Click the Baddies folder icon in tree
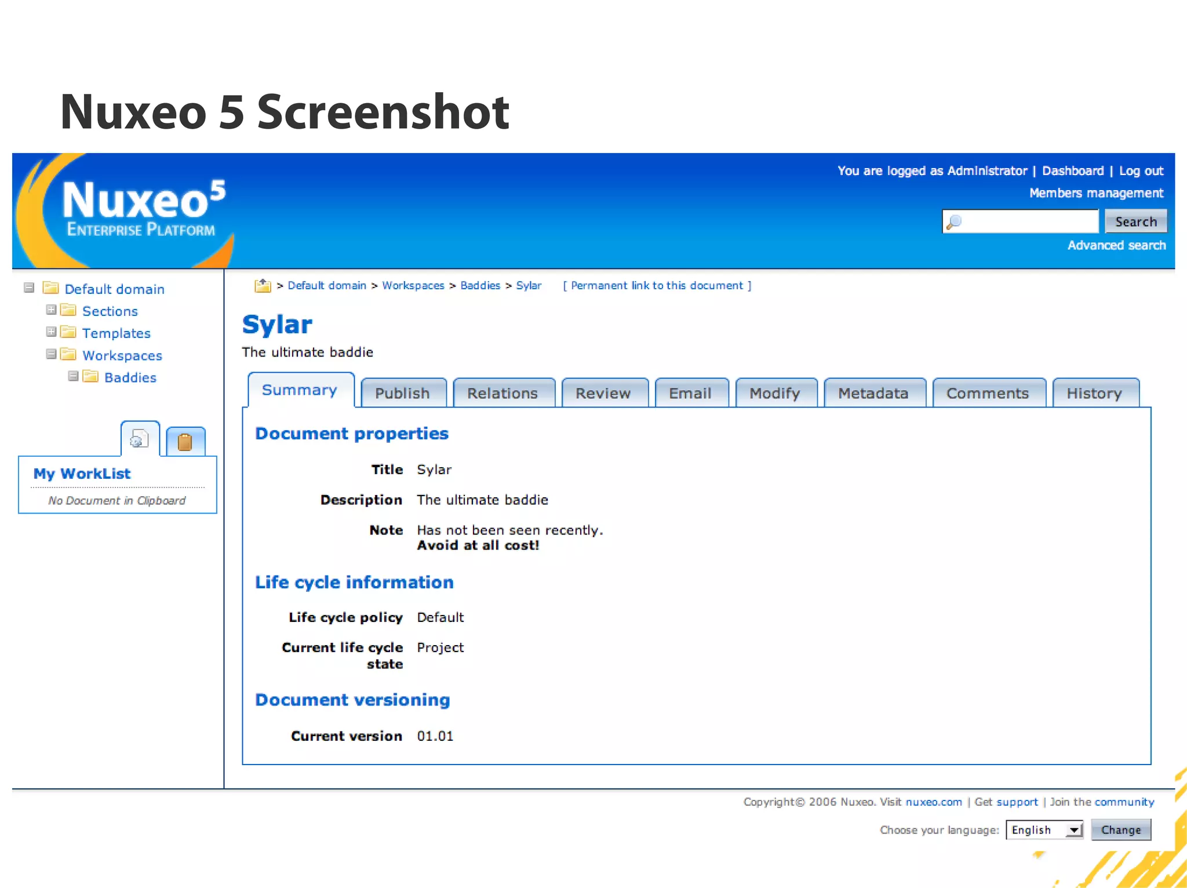The image size is (1187, 888). pos(90,376)
